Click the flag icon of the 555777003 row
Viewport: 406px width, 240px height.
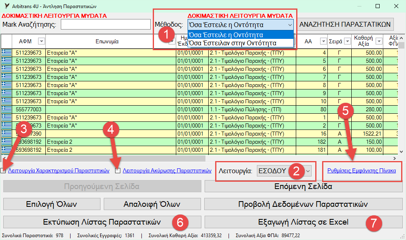pos(6,109)
